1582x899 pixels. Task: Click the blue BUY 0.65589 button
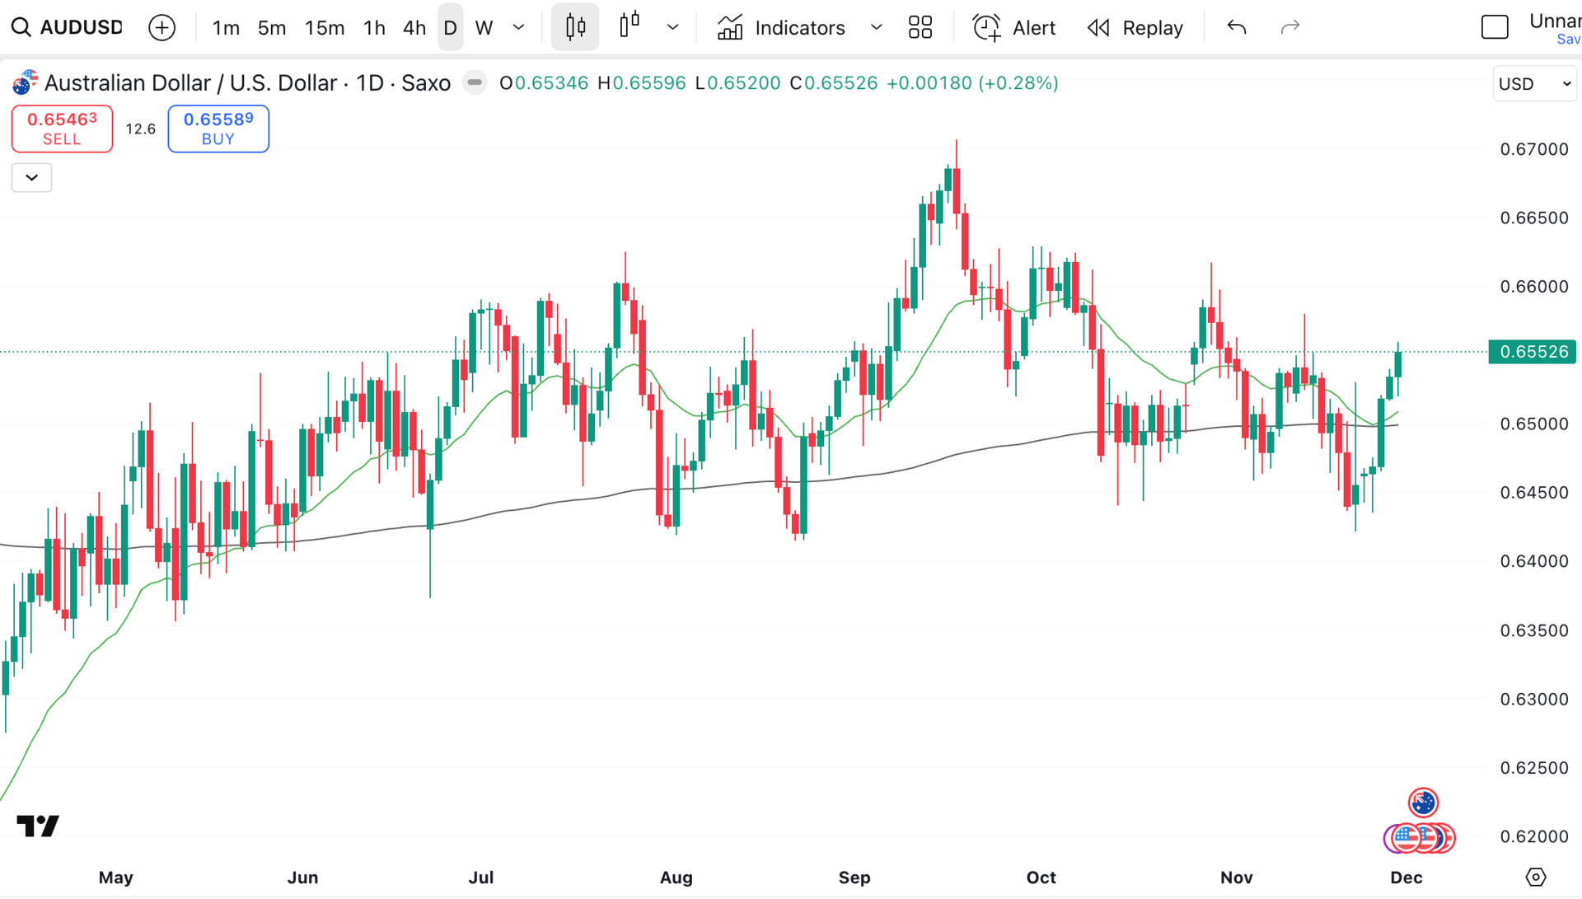[218, 129]
